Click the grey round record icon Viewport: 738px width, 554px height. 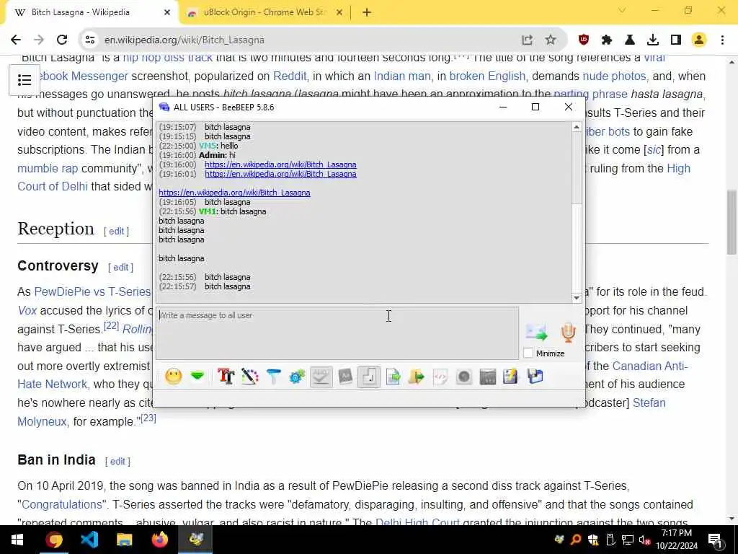click(464, 377)
